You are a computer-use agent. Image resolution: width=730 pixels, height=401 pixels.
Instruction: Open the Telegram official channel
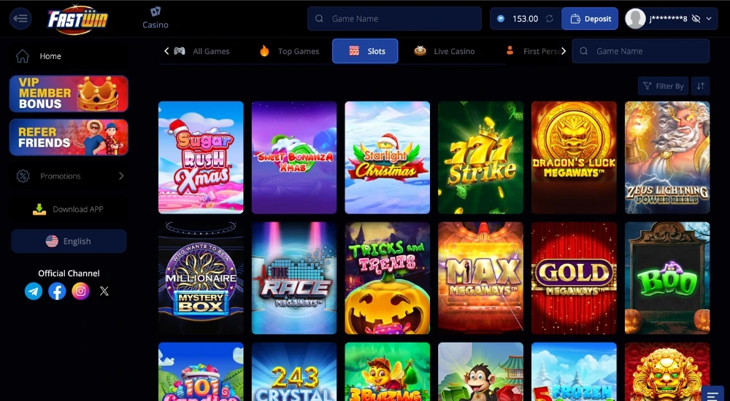34,291
